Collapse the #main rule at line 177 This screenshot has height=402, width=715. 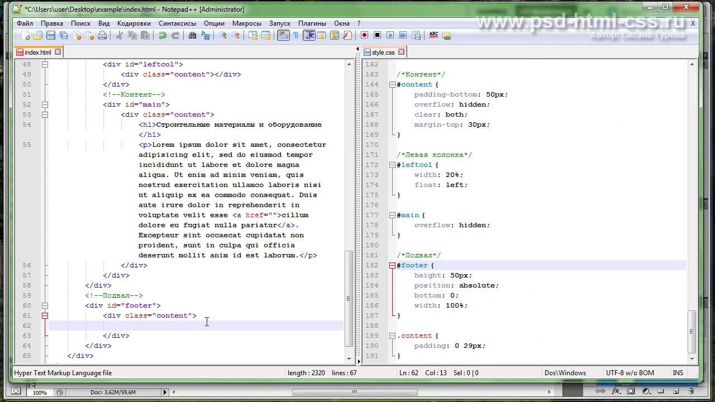(392, 215)
